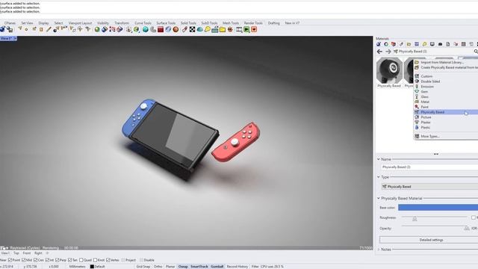
Task: Click the camera icon on the panel tab strip
Action: pyautogui.click(x=440, y=44)
